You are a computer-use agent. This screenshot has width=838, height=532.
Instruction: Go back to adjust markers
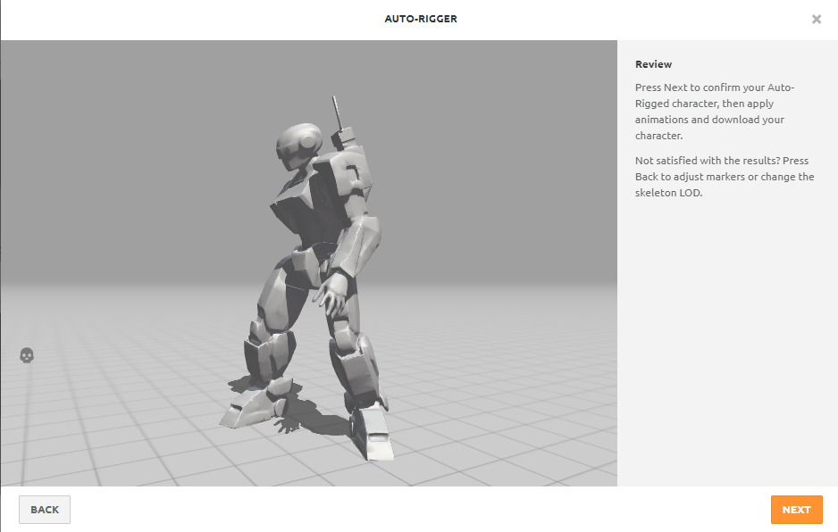coord(45,510)
